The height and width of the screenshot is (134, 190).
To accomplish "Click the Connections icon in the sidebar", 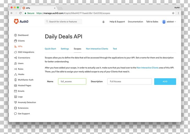I will coord(15,58).
